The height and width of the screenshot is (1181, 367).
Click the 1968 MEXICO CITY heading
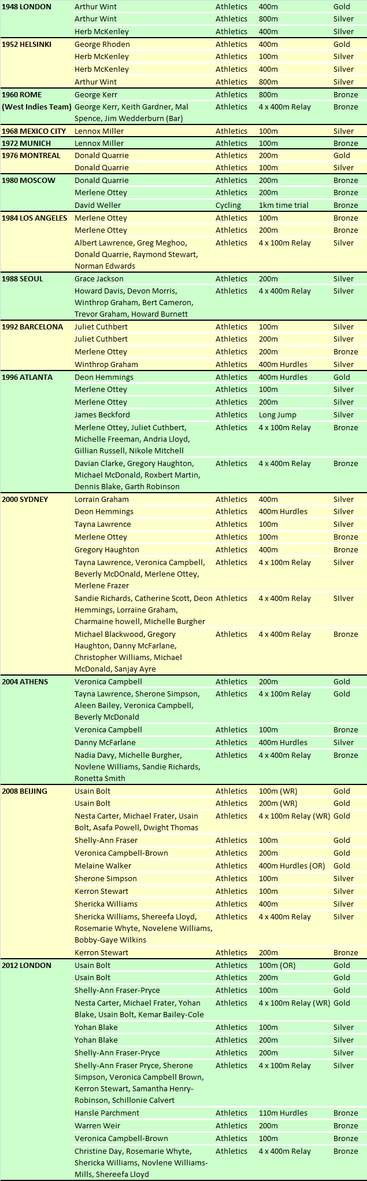(34, 131)
